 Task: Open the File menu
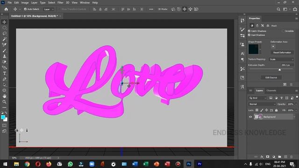coord(9,3)
